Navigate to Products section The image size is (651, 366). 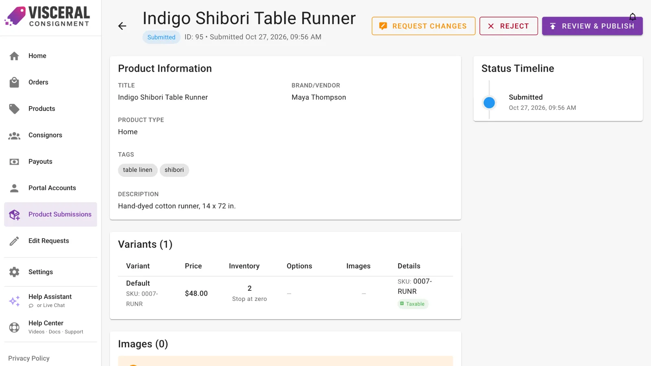(x=50, y=109)
